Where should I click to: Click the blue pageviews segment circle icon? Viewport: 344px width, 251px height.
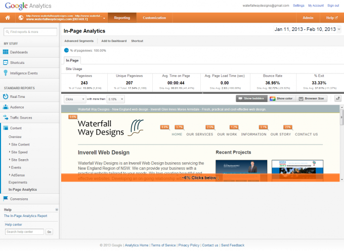(x=66, y=50)
